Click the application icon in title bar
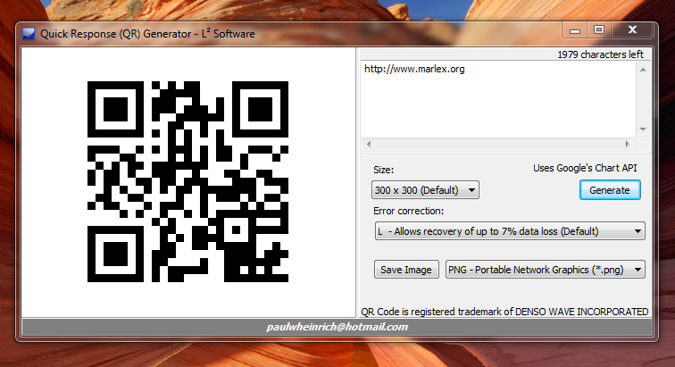This screenshot has height=367, width=675. (29, 34)
